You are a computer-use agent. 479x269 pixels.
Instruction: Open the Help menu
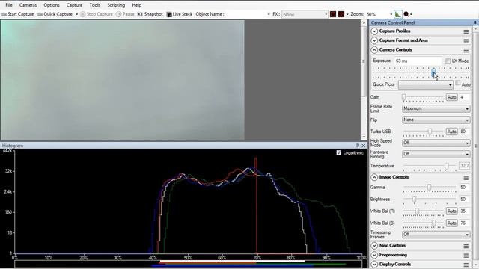coord(136,5)
